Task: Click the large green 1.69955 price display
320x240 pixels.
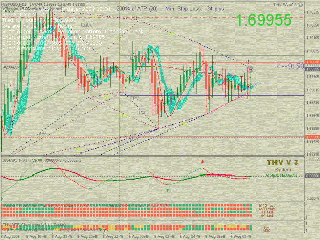Action: click(264, 20)
